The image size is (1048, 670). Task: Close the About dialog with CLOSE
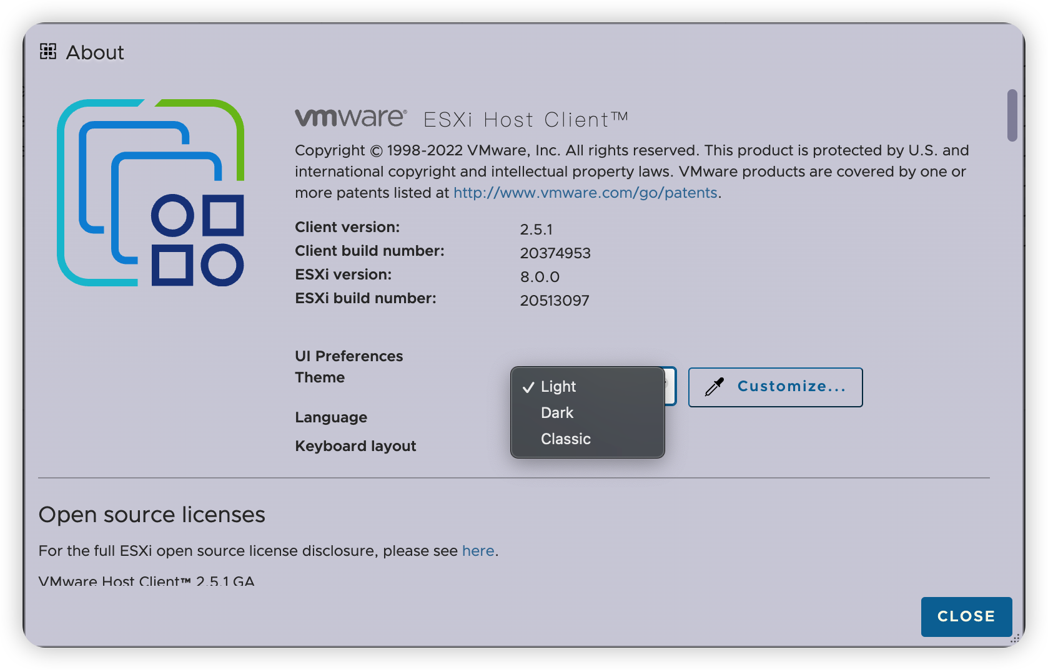click(x=966, y=616)
